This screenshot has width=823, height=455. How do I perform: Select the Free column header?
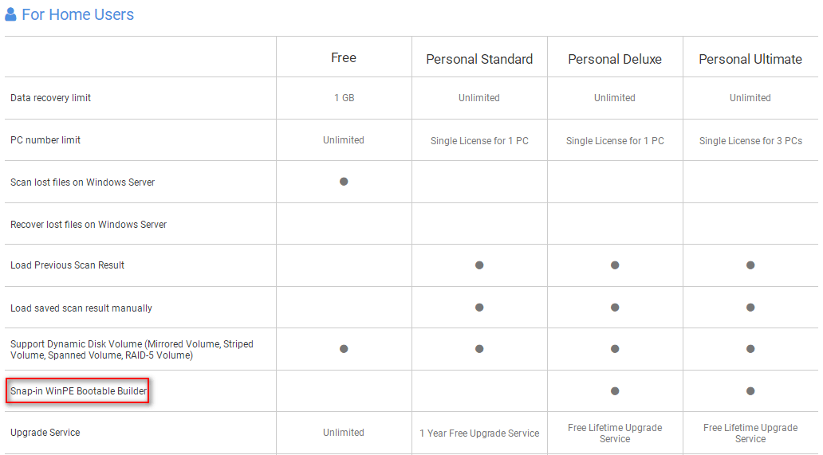344,58
